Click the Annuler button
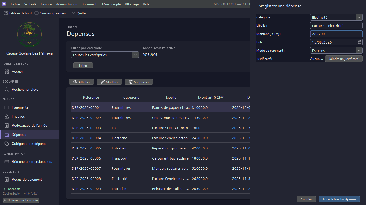This screenshot has height=205, width=366. click(306, 199)
